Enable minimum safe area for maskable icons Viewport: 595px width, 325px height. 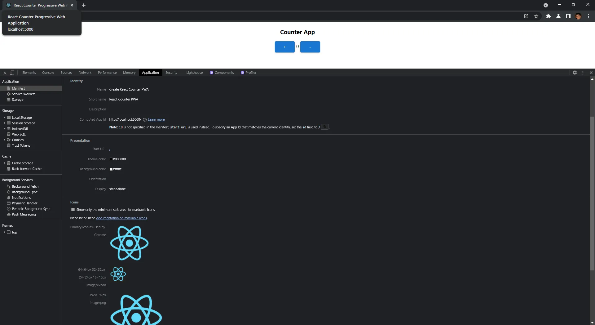73,210
